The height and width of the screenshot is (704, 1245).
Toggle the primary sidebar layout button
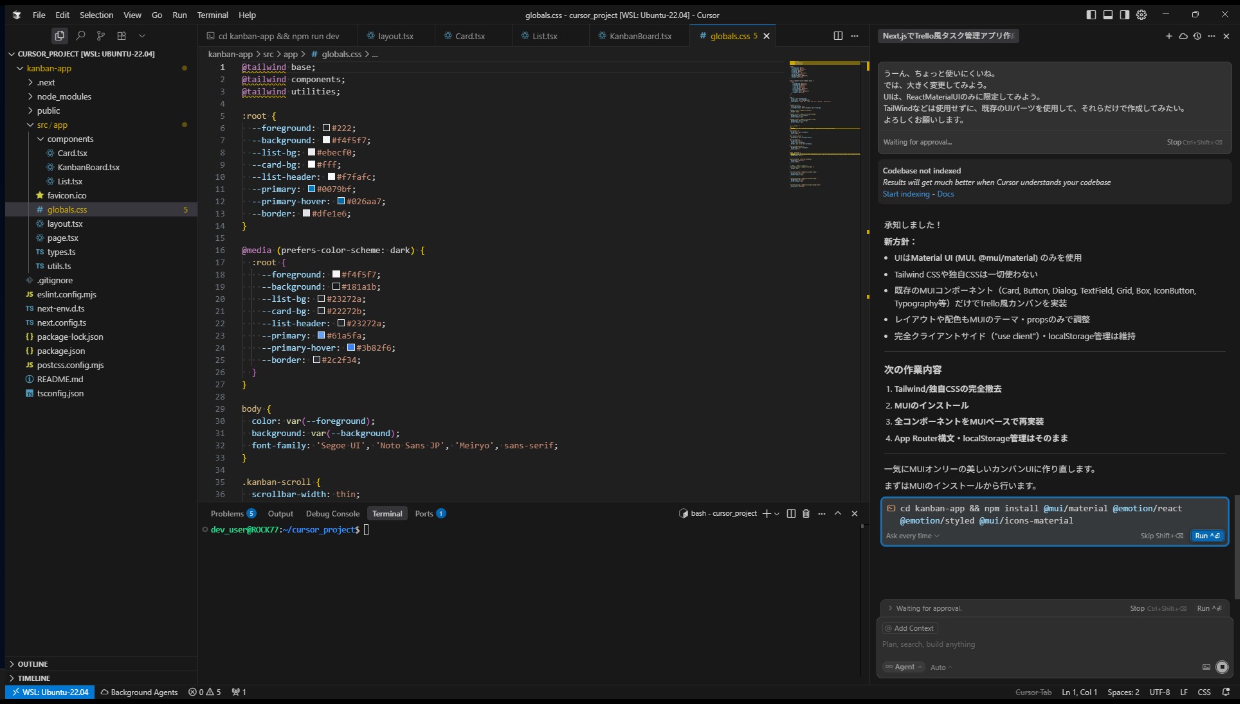tap(1091, 15)
